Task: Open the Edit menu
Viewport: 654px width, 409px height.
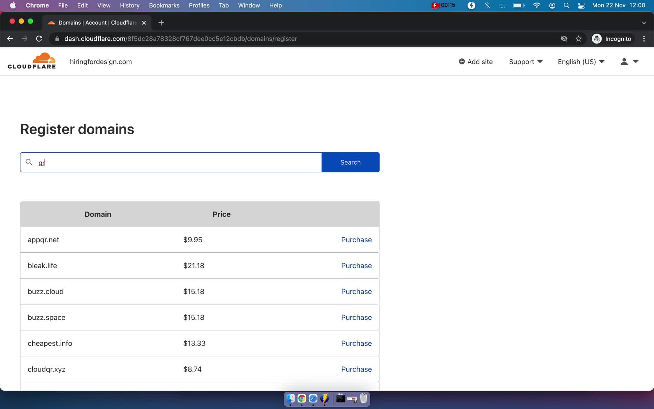Action: click(x=82, y=5)
